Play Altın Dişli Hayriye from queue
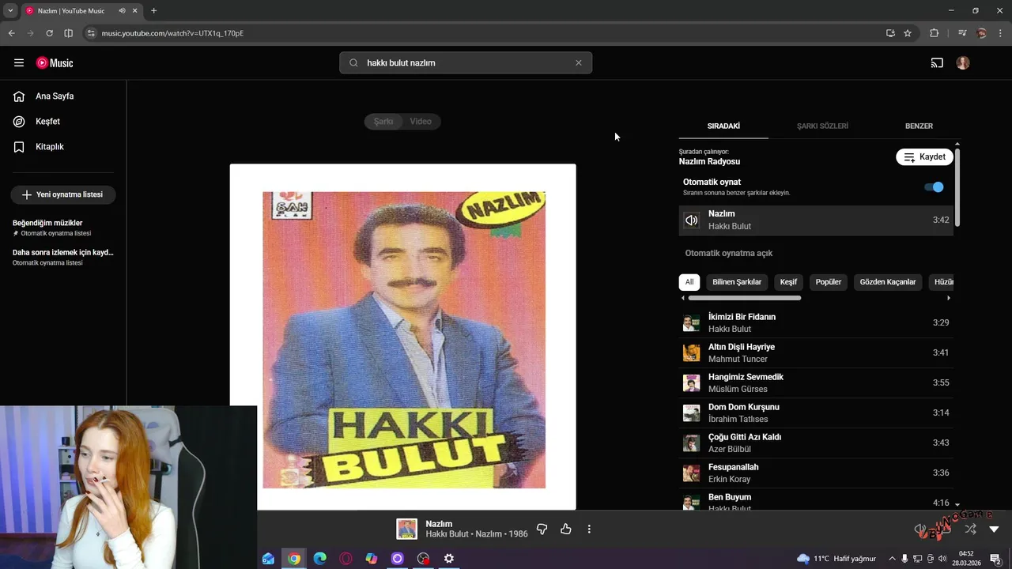 tap(816, 352)
